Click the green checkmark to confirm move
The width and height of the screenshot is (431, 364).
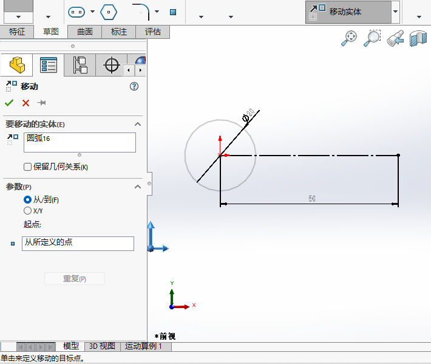click(x=9, y=103)
